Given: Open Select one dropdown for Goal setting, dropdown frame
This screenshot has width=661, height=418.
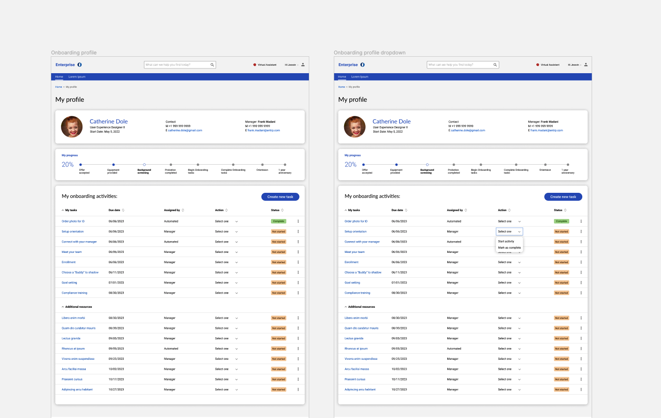Looking at the screenshot, I should click(510, 282).
